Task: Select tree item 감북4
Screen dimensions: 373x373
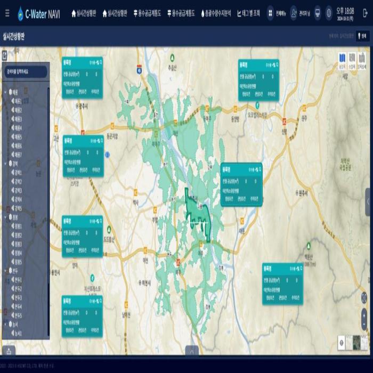Action: tap(17, 199)
